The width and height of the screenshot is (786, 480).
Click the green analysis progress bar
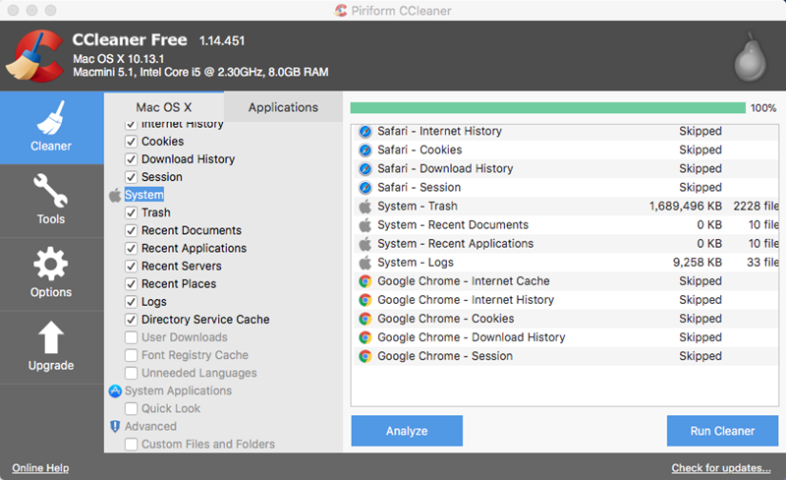click(x=548, y=108)
